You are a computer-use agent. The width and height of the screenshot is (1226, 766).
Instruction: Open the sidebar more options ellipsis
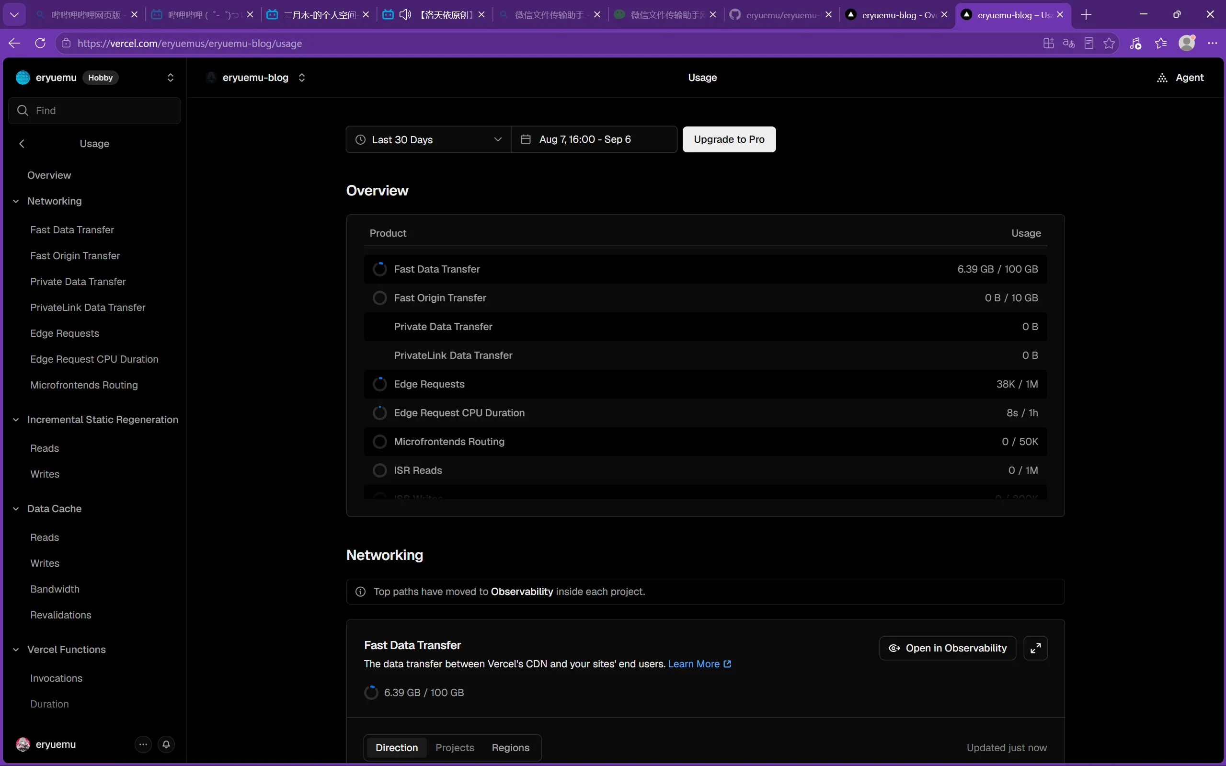point(143,744)
